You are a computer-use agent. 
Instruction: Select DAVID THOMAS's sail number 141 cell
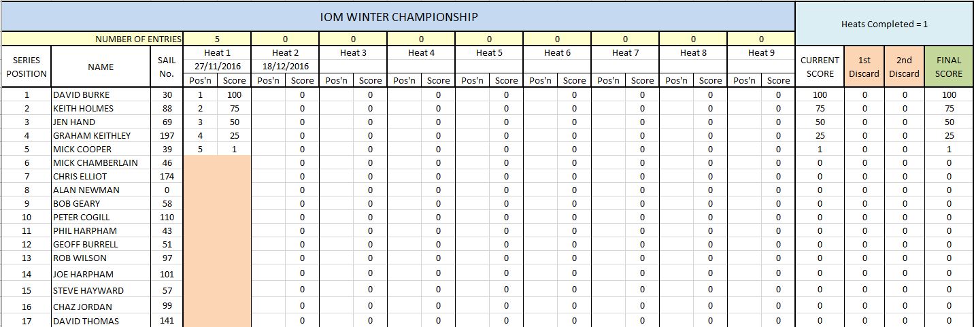[x=167, y=321]
